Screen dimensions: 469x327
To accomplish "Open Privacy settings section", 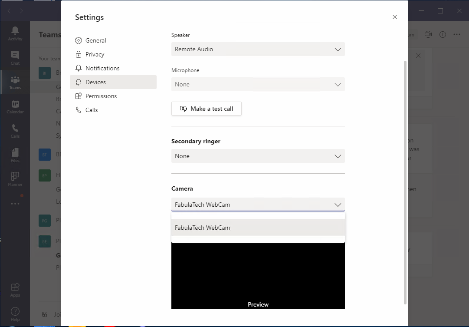I will [x=113, y=54].
